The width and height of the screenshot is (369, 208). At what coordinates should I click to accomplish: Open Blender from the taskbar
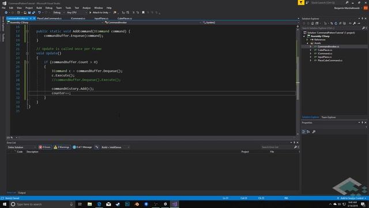tap(137, 204)
